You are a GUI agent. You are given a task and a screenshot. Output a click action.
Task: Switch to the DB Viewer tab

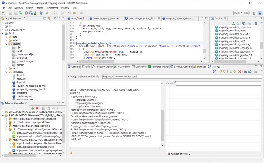click(x=139, y=67)
